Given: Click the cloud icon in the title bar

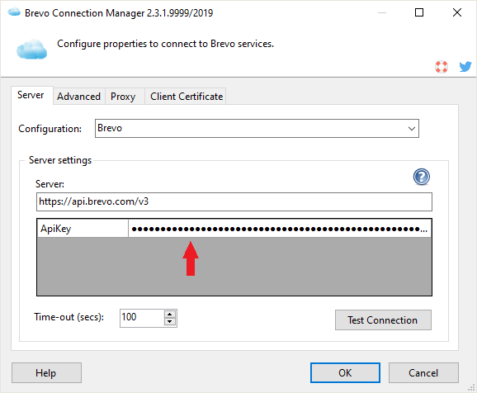Looking at the screenshot, I should click(14, 12).
